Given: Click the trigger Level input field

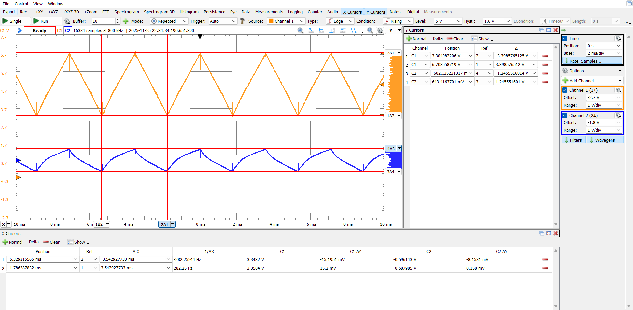Looking at the screenshot, I should click(444, 21).
